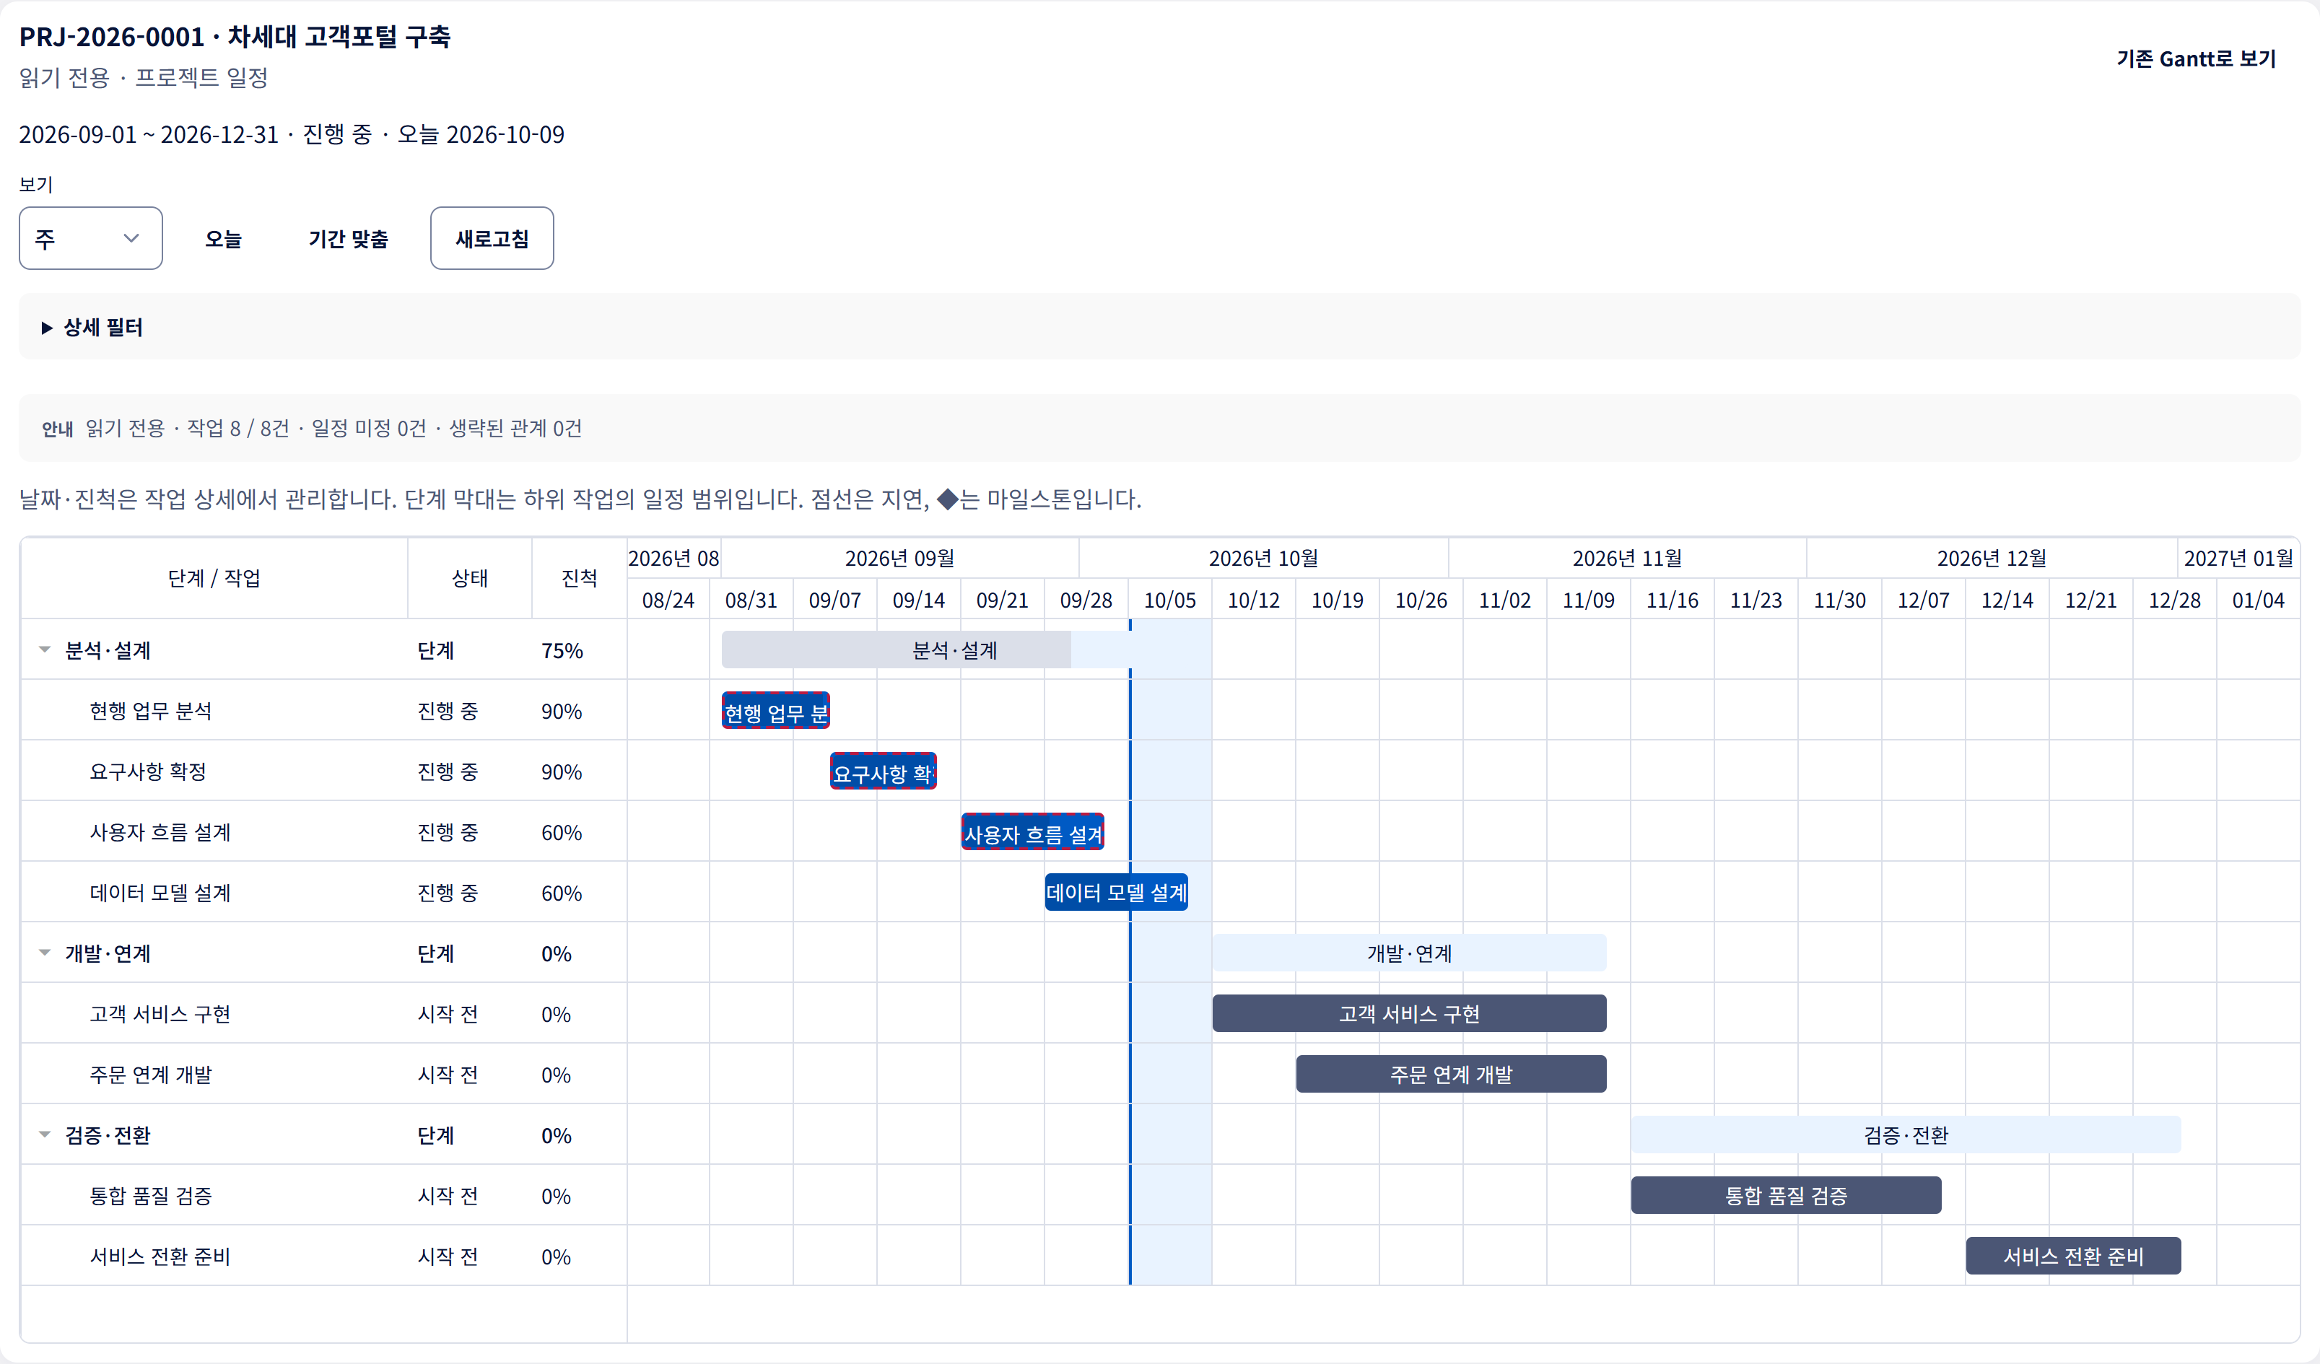Viewport: 2320px width, 1364px height.
Task: Select the 현행 업무 분석 Gantt bar
Action: [775, 711]
